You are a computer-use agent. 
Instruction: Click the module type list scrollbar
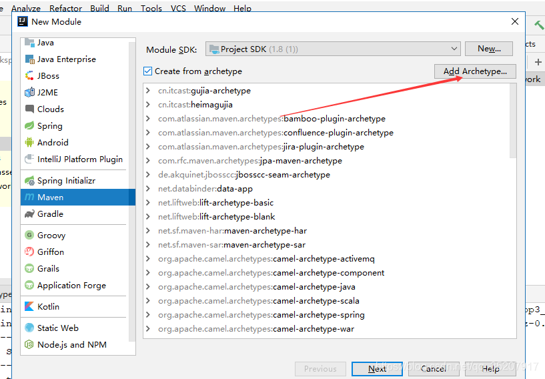click(x=131, y=192)
